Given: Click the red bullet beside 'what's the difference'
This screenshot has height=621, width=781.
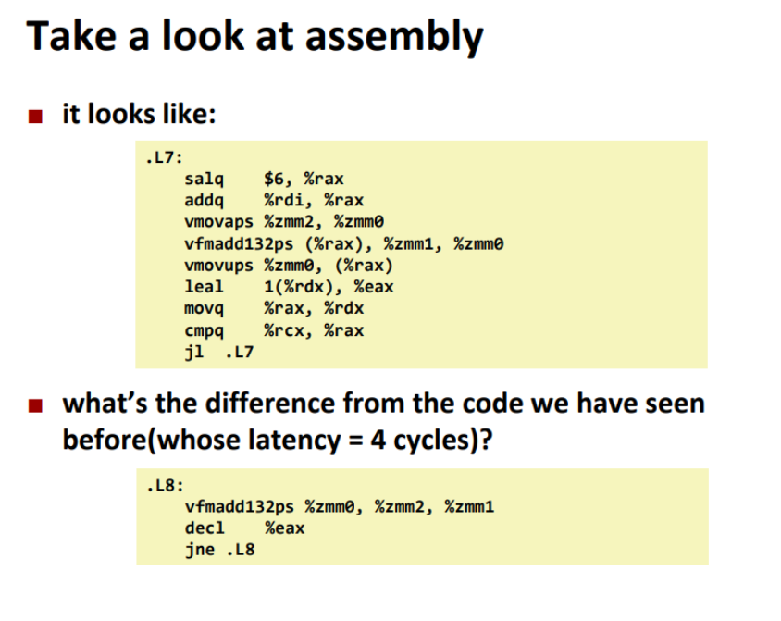Looking at the screenshot, I should (x=35, y=405).
